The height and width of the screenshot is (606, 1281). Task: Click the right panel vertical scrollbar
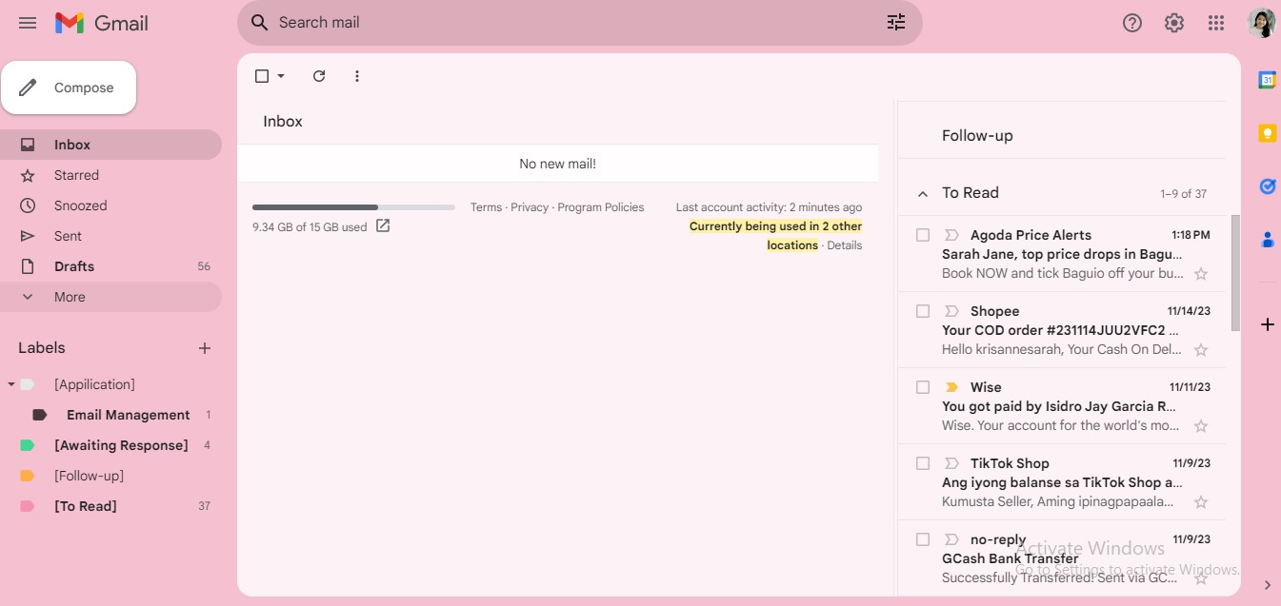1236,272
